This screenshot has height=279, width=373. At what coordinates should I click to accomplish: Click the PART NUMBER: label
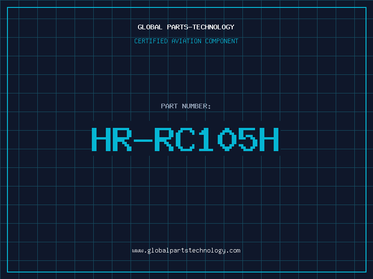click(x=186, y=106)
